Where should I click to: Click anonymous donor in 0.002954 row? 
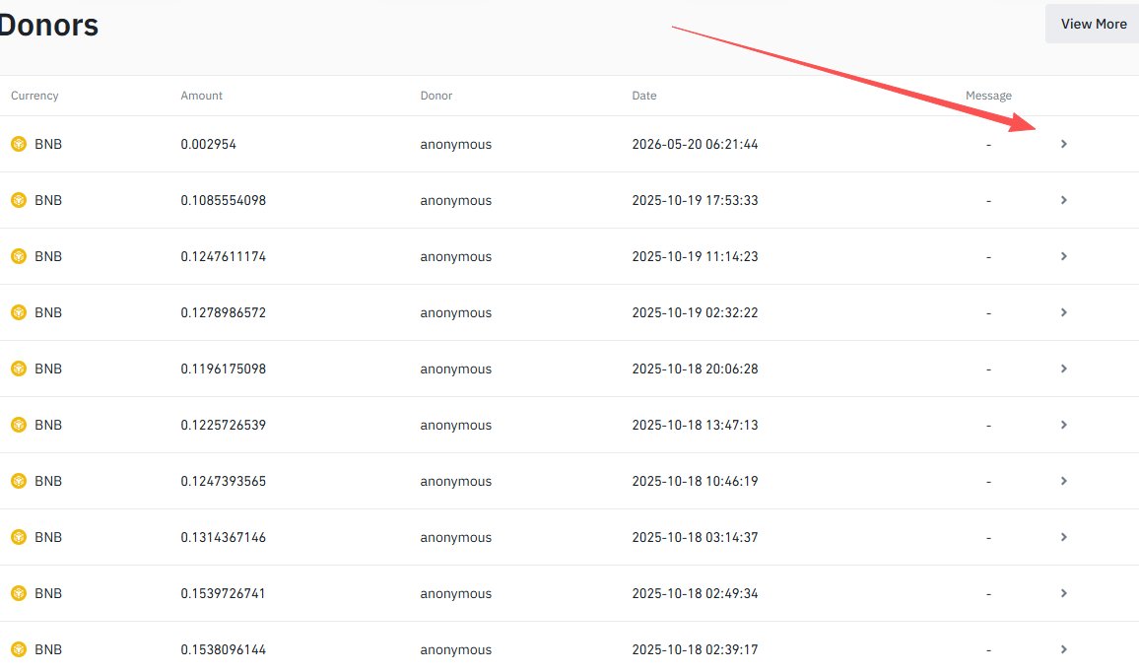click(455, 145)
